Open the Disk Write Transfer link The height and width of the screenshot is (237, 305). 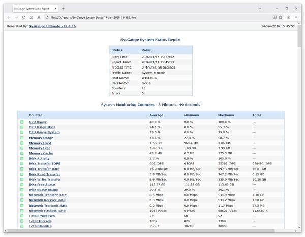point(45,180)
